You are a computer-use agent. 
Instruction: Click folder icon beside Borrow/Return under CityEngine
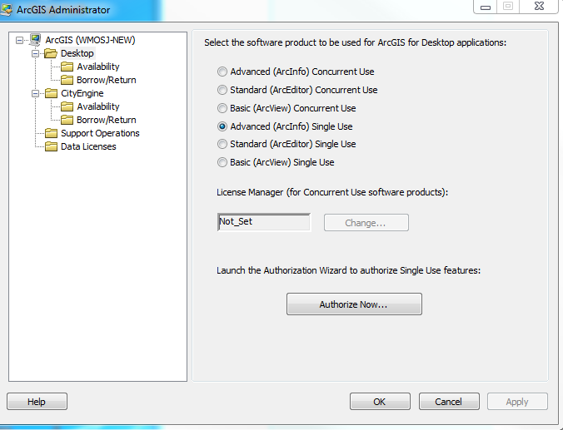[x=67, y=120]
